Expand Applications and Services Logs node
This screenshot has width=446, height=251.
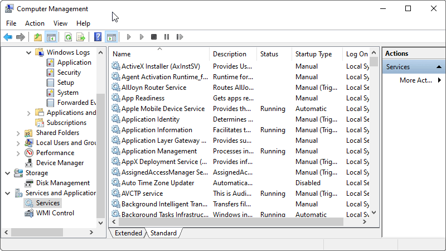click(28, 113)
